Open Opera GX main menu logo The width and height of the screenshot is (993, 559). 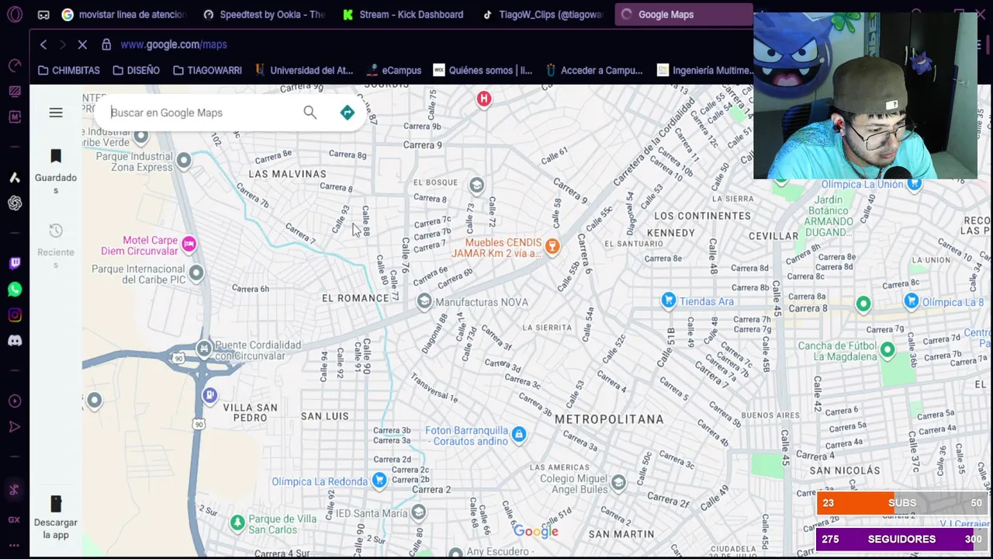click(x=15, y=14)
